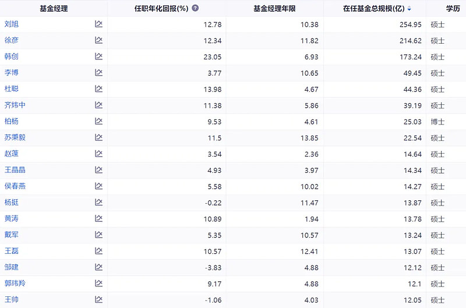Open the chart icon for 杜聪
Screen dimensions: 466x308
pos(98,89)
